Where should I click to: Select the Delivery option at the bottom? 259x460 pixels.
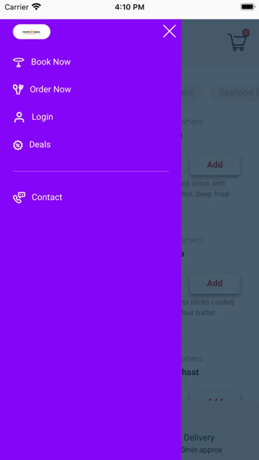(x=199, y=438)
